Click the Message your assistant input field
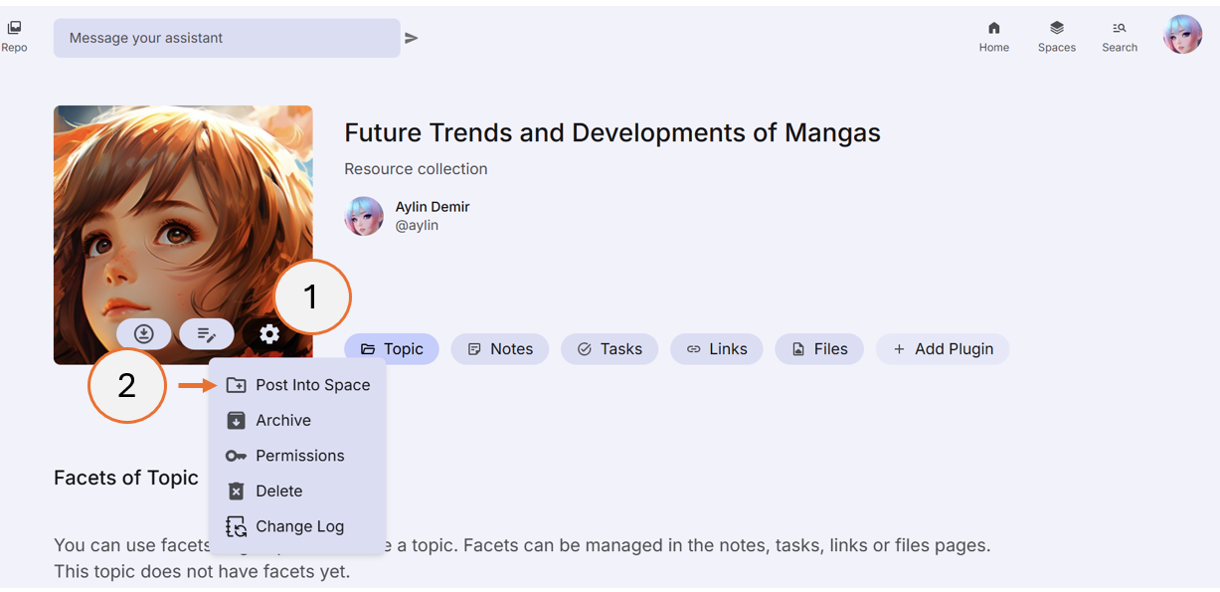 point(226,37)
